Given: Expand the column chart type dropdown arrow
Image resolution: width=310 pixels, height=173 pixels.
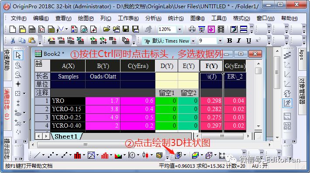Looking at the screenshot, I should 84,155.
